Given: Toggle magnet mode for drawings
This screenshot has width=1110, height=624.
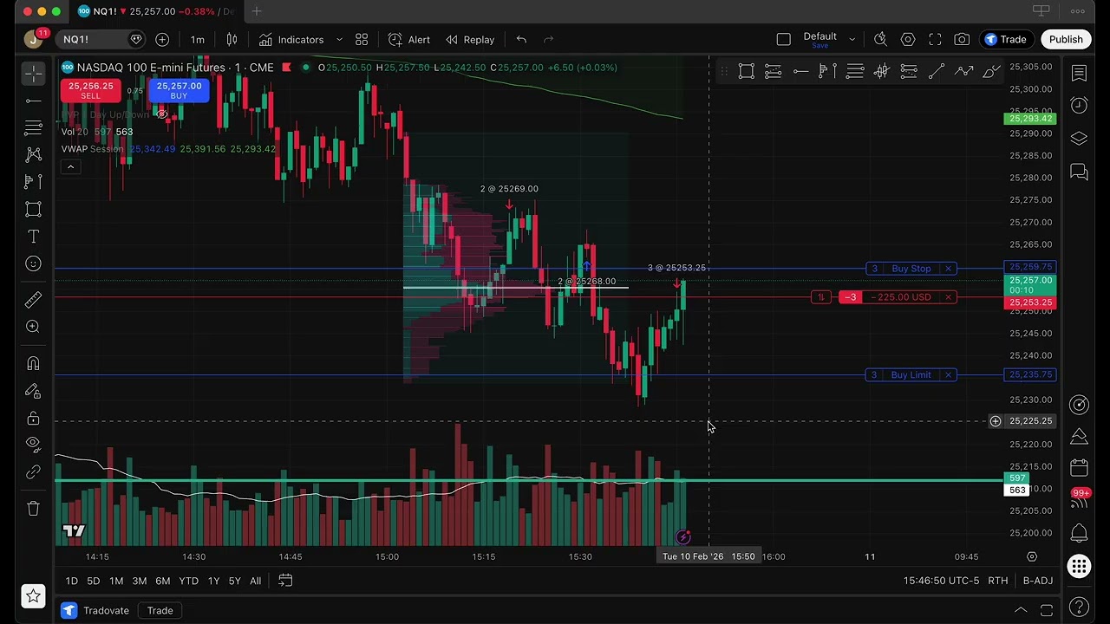Looking at the screenshot, I should pos(33,363).
